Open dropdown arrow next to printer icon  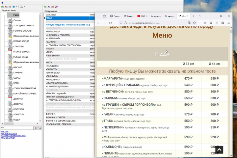[24, 7]
